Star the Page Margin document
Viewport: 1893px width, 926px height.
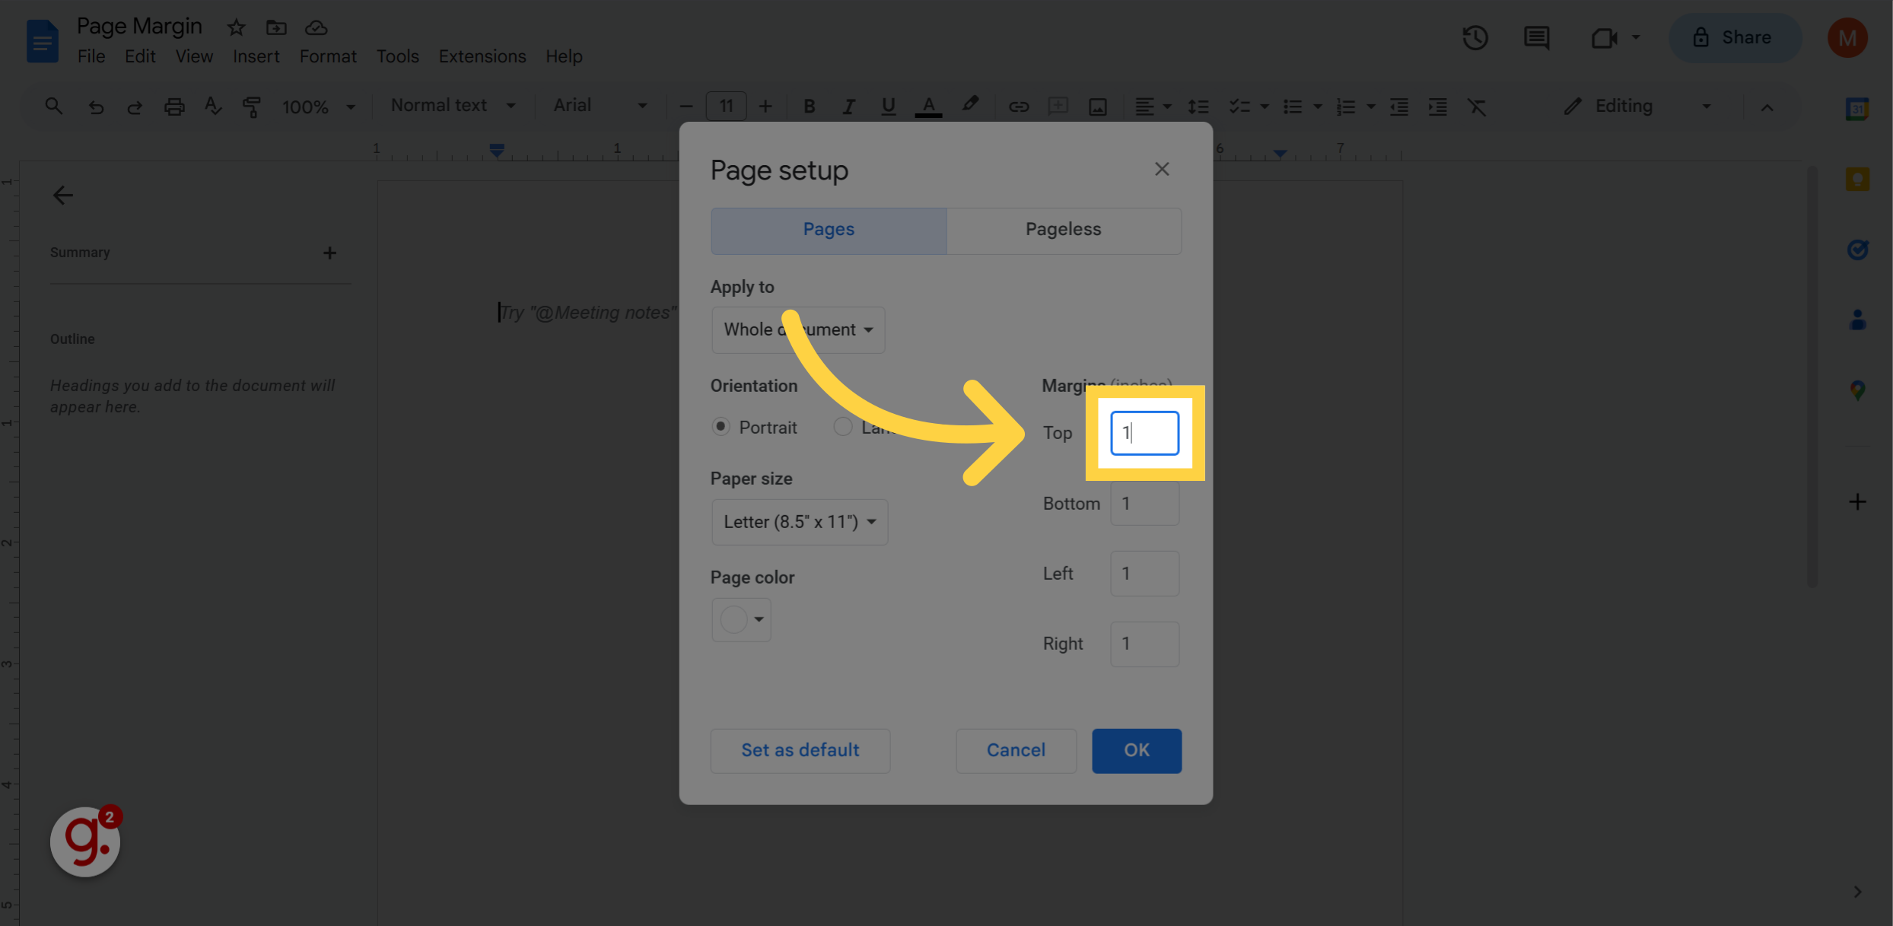tap(236, 28)
